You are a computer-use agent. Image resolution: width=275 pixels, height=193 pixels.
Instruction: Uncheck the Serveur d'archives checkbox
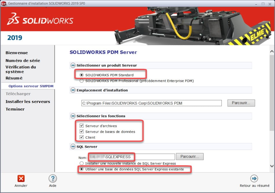(x=82, y=126)
